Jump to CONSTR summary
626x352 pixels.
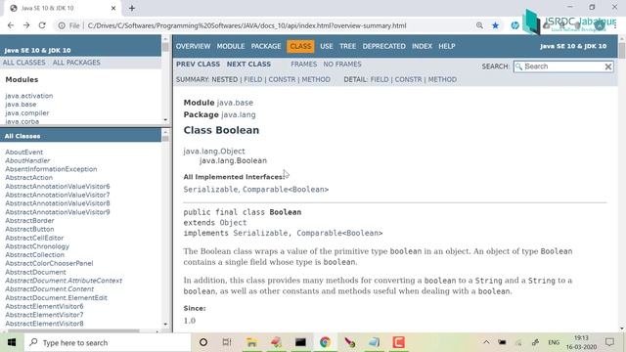(282, 79)
